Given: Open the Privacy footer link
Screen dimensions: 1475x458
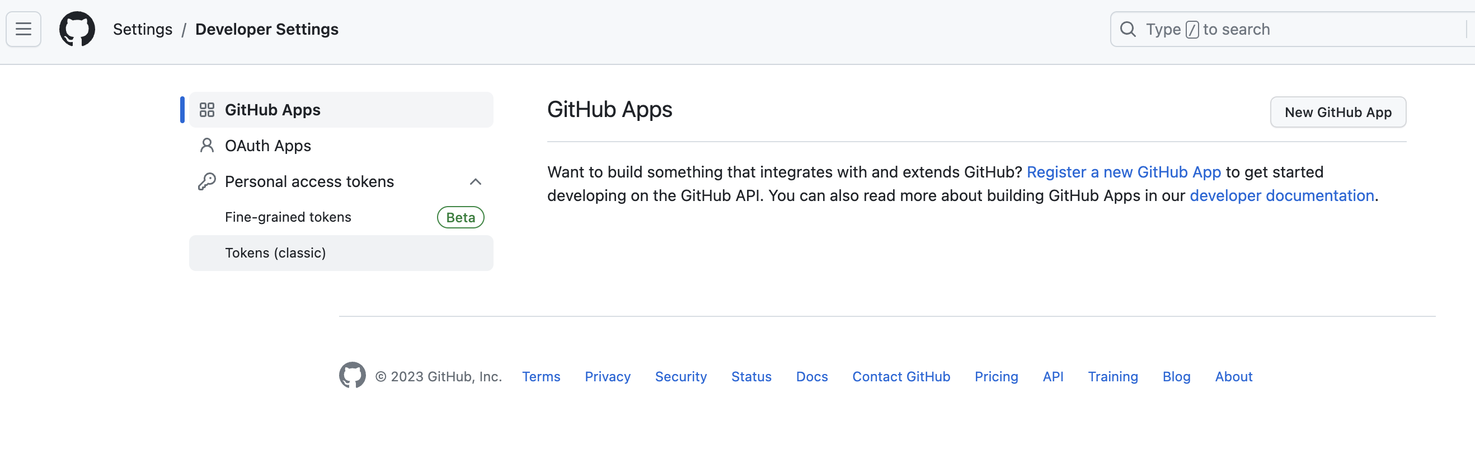Looking at the screenshot, I should click(x=608, y=377).
